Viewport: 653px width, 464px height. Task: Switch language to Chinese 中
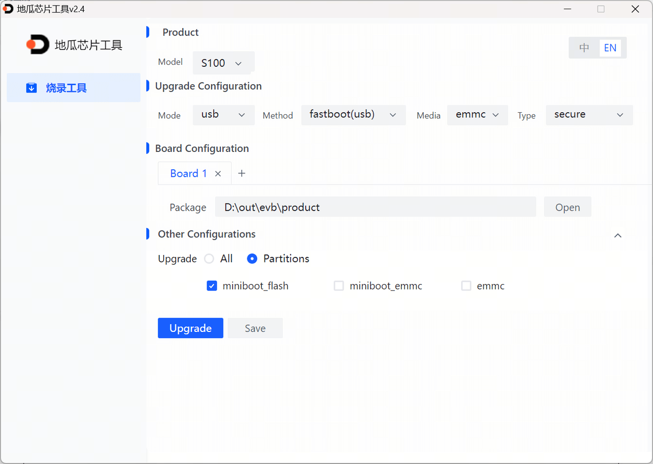pos(584,48)
